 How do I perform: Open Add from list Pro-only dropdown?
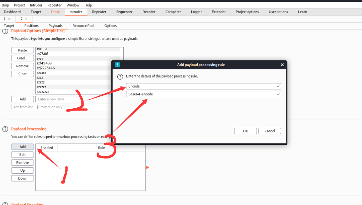tap(61, 107)
